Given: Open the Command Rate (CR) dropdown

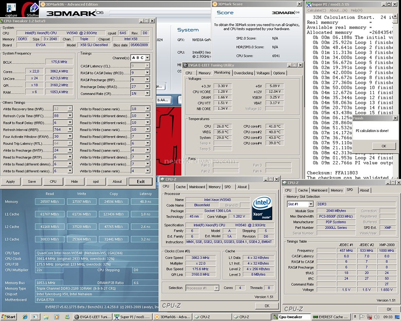Looking at the screenshot, I should pyautogui.click(x=147, y=94).
